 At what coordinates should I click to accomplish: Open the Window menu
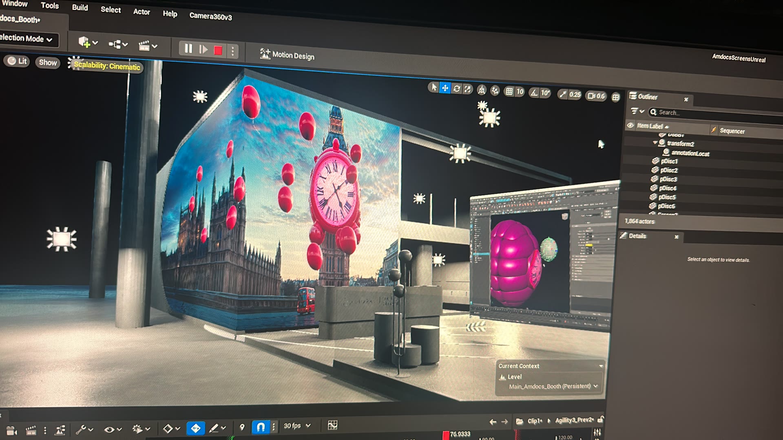(15, 4)
